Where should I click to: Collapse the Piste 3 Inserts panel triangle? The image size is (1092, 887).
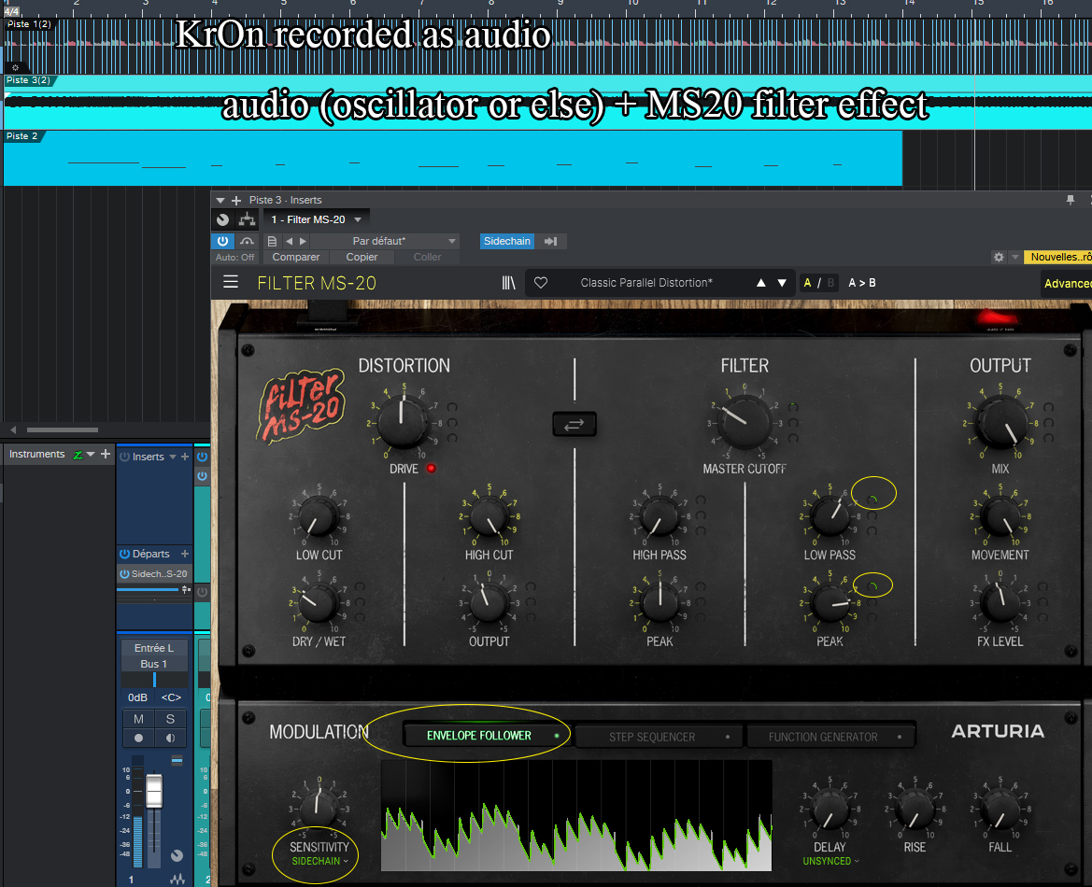click(220, 201)
